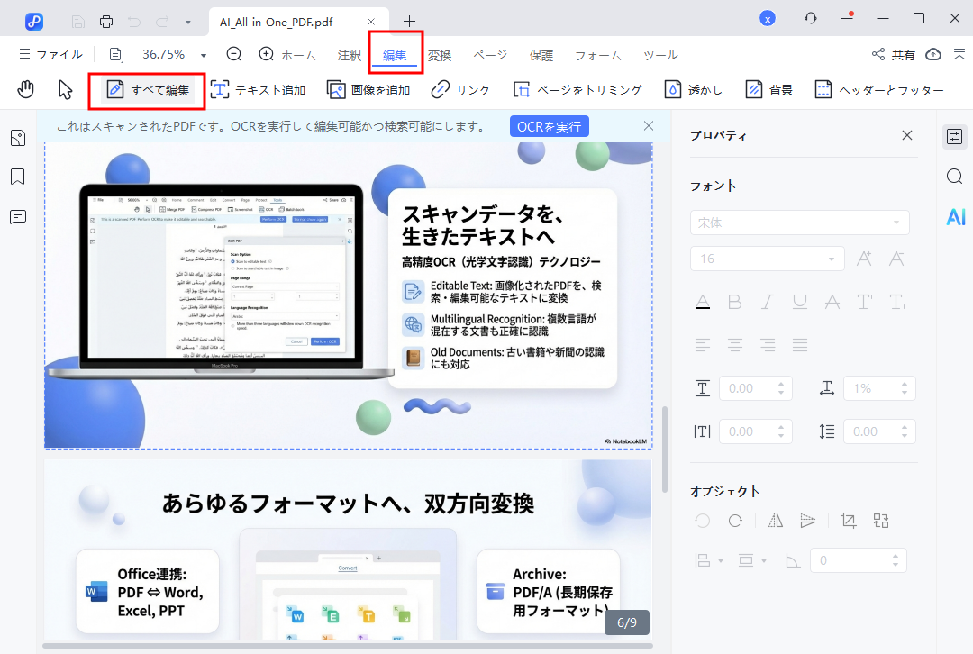Viewport: 973px width, 654px height.
Task: Run OCR via the OCRを実行 button
Action: click(549, 126)
